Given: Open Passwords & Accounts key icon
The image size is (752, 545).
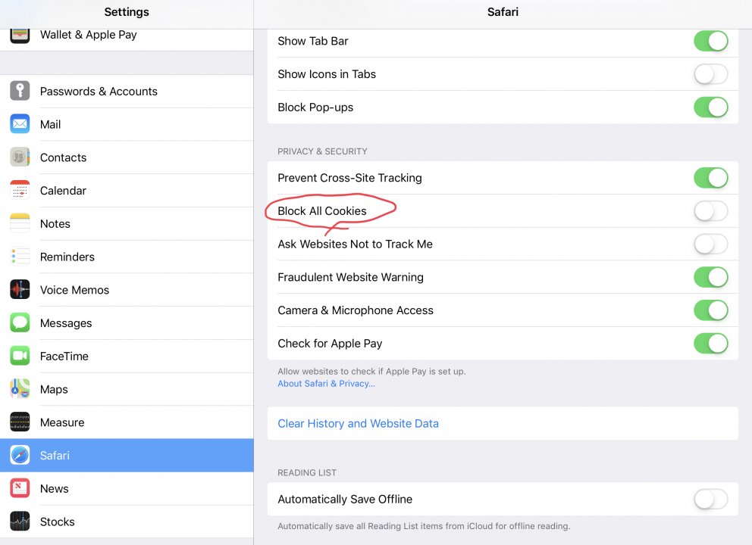Looking at the screenshot, I should pyautogui.click(x=20, y=92).
